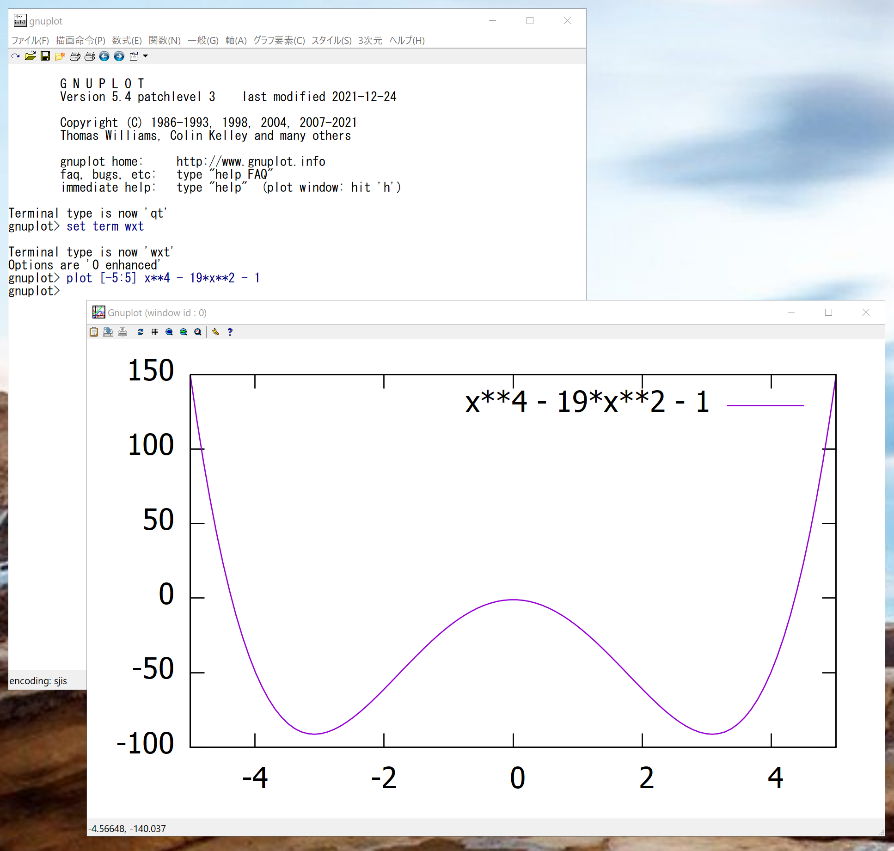Export plot to file icon
894x851 pixels.
click(x=108, y=332)
